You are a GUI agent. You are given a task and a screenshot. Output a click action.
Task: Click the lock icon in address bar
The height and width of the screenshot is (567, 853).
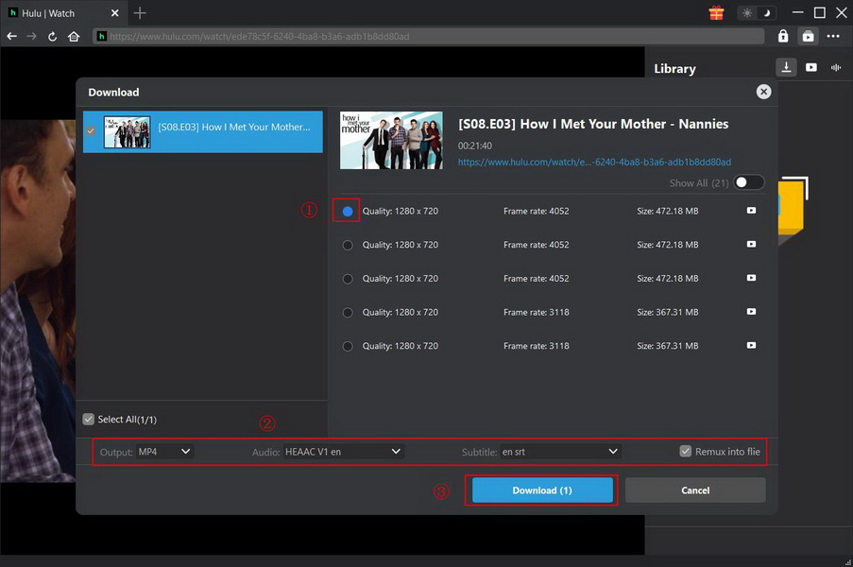click(x=782, y=36)
